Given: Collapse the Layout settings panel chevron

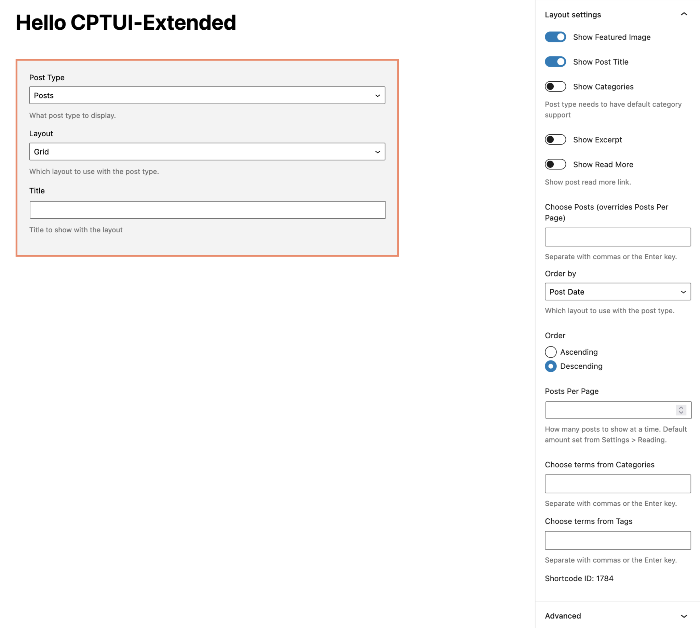Looking at the screenshot, I should (x=684, y=14).
